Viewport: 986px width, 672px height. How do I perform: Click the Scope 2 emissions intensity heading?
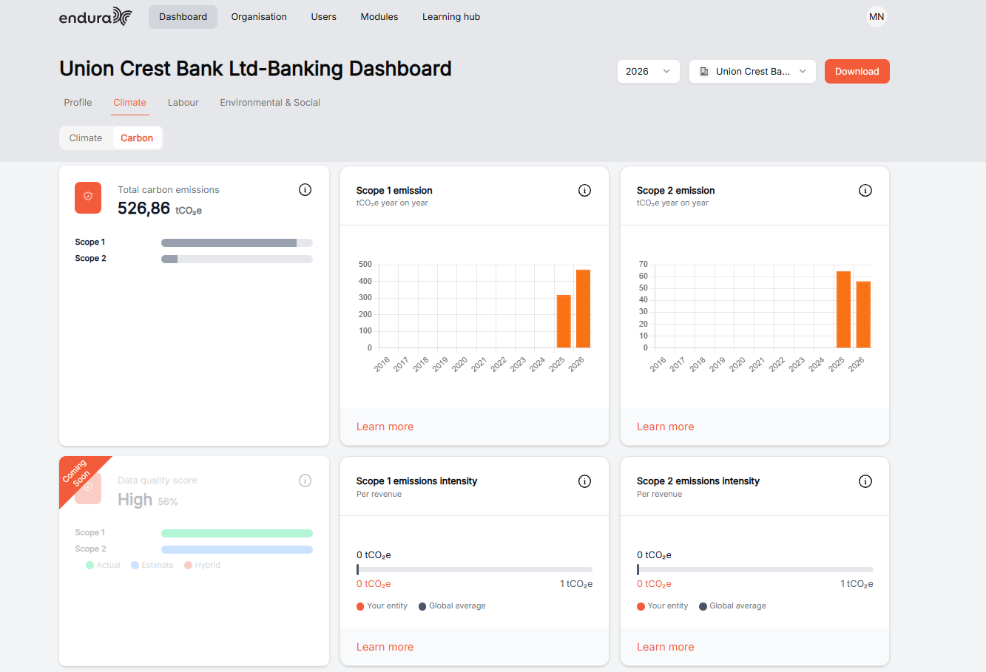698,481
